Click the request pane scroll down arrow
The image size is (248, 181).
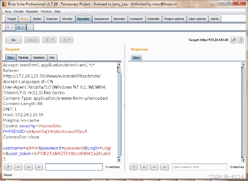(119, 160)
